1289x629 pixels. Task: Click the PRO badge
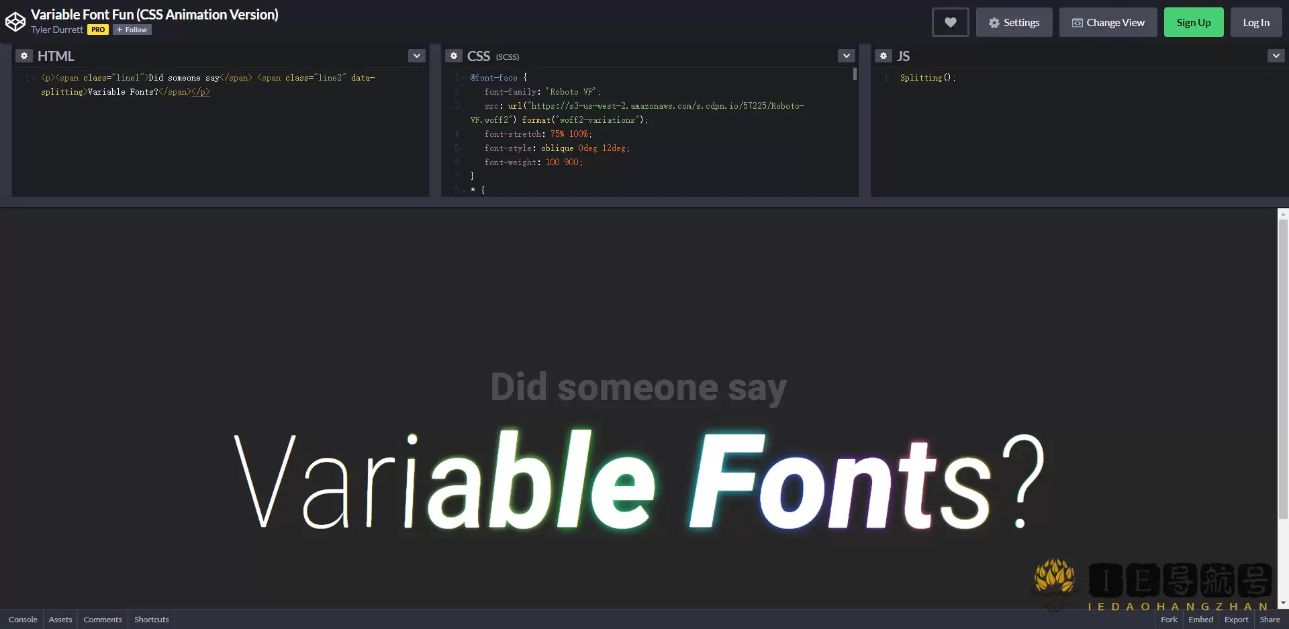coord(98,30)
